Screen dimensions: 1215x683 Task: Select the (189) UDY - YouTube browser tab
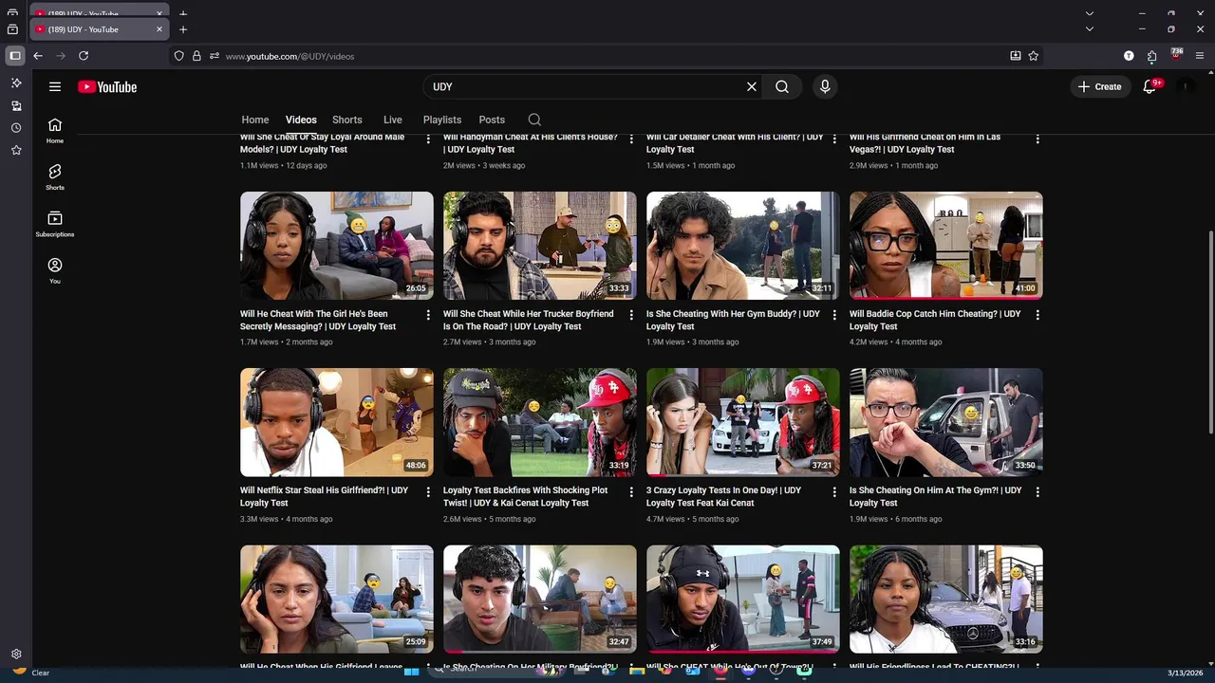100,29
